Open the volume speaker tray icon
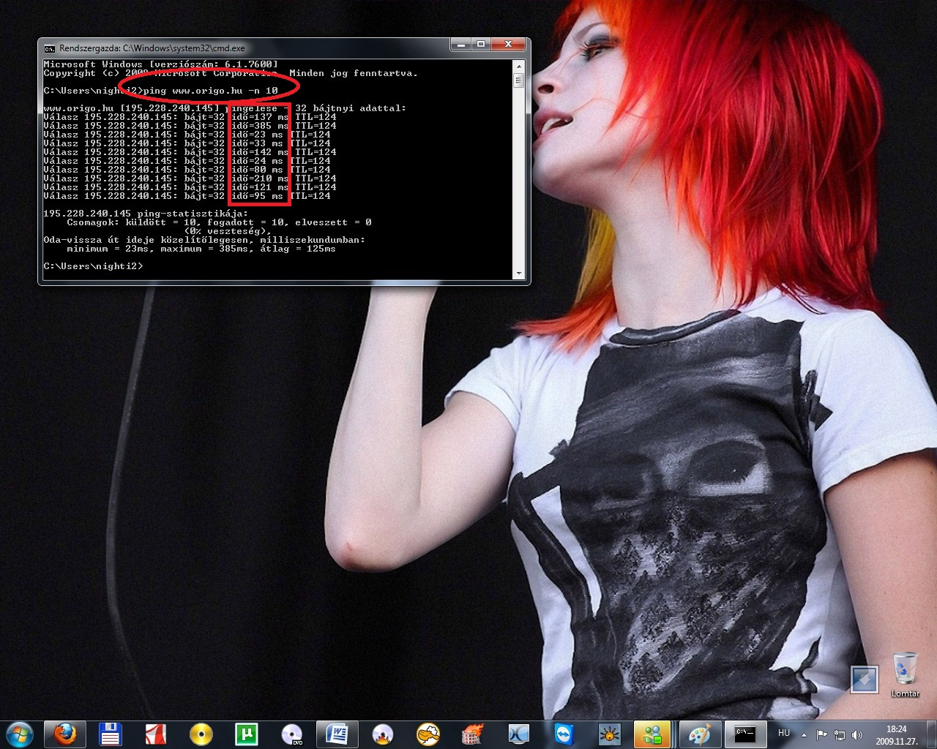937x749 pixels. [857, 734]
